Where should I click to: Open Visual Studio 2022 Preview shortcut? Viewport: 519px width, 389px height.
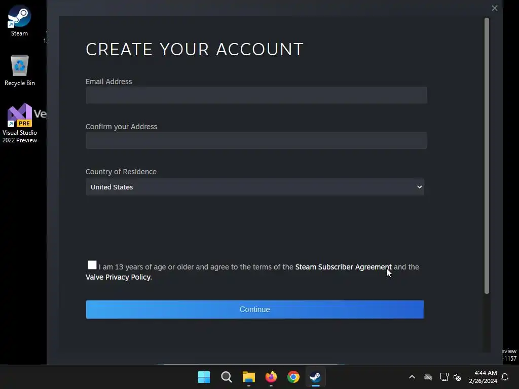click(x=20, y=123)
